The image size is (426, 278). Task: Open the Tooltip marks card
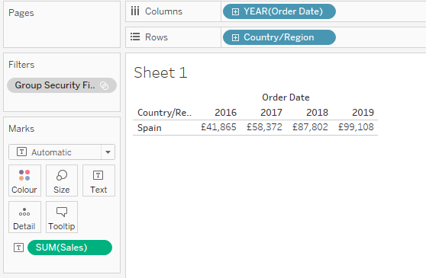(x=62, y=217)
